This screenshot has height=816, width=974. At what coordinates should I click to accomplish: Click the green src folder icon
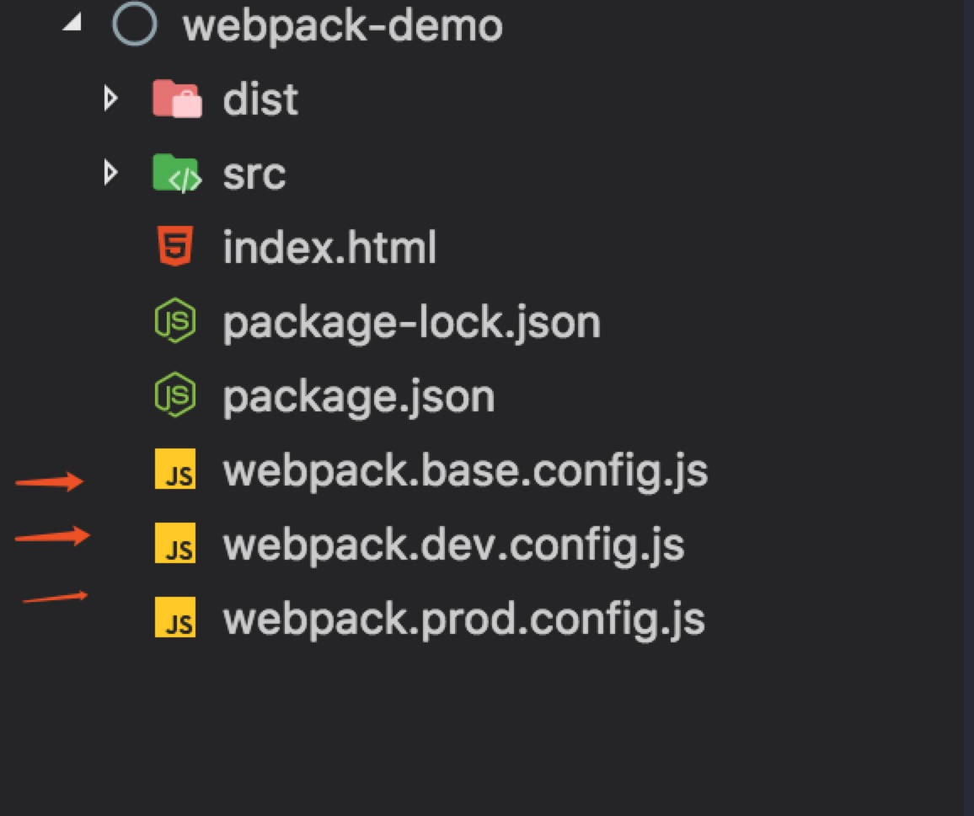(x=176, y=173)
